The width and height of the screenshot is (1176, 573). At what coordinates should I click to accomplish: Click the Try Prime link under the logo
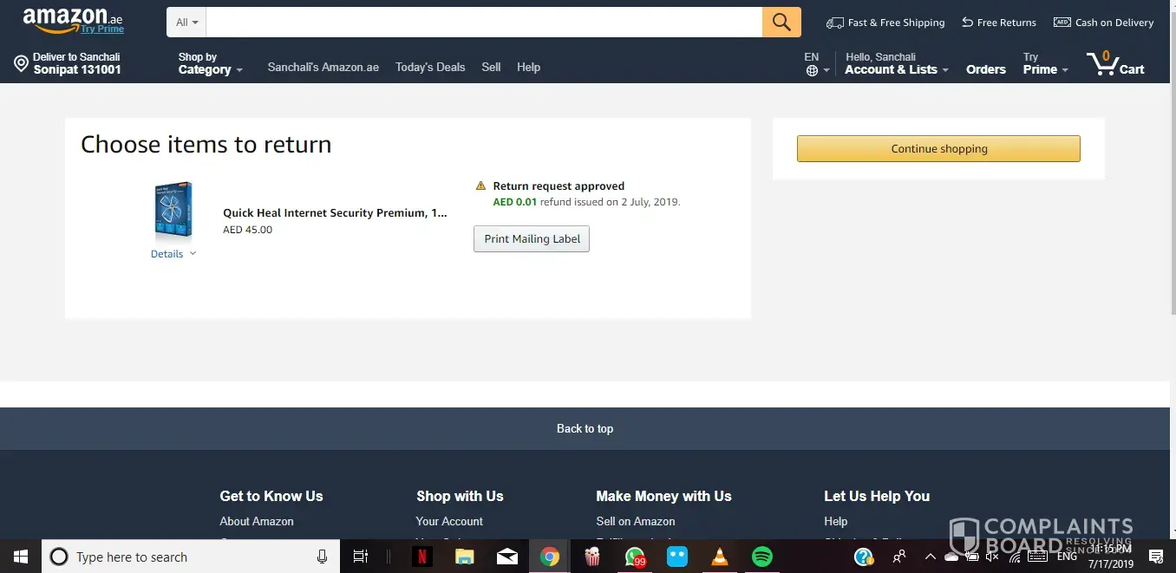[102, 29]
